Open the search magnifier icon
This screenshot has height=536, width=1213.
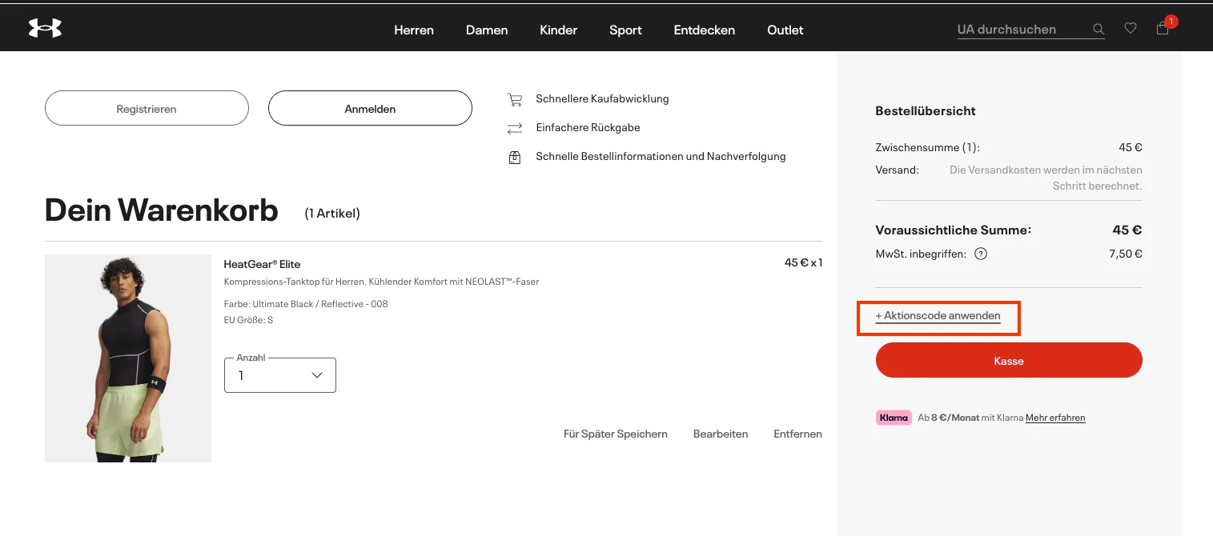click(1099, 30)
